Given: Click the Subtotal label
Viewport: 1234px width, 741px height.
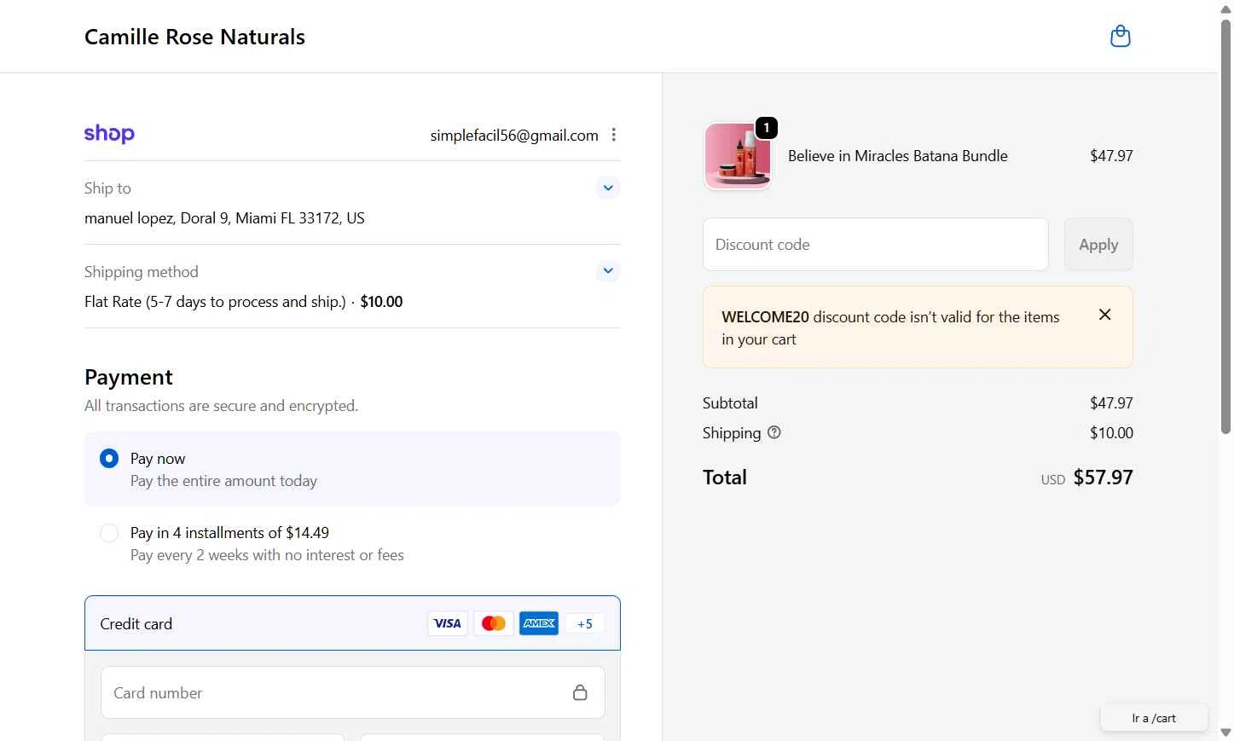Looking at the screenshot, I should coord(730,402).
